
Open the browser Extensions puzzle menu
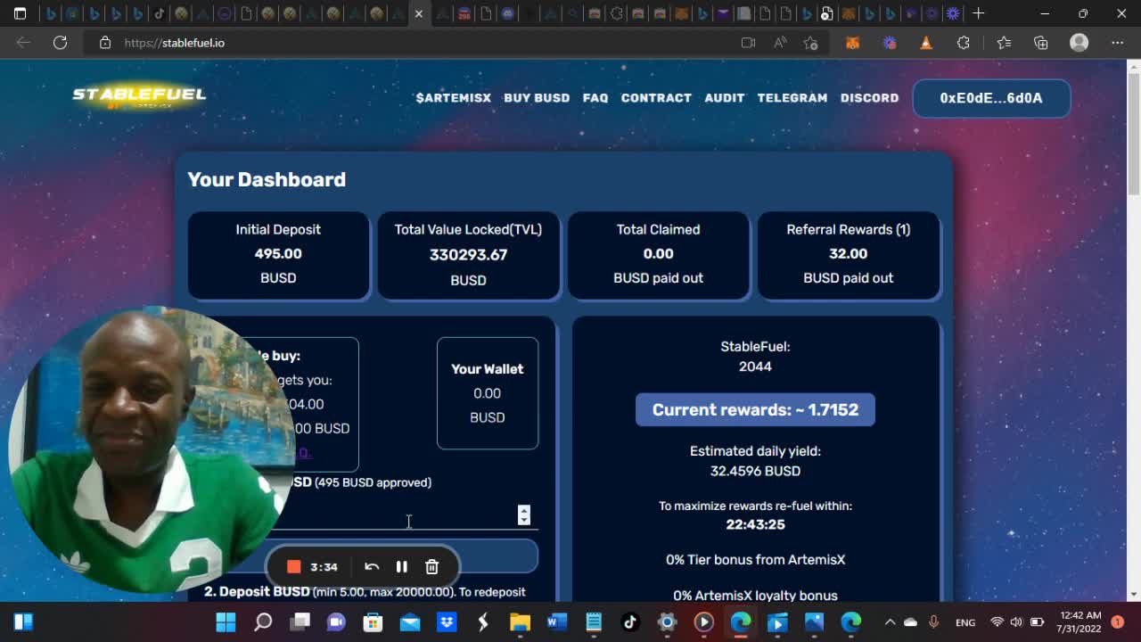[x=963, y=43]
